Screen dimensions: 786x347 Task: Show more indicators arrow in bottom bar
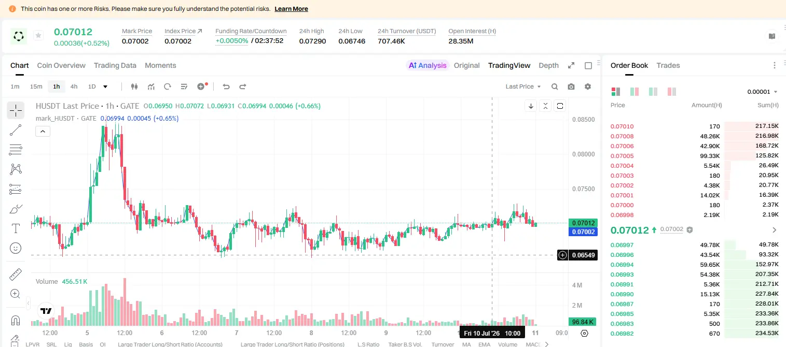coord(546,344)
